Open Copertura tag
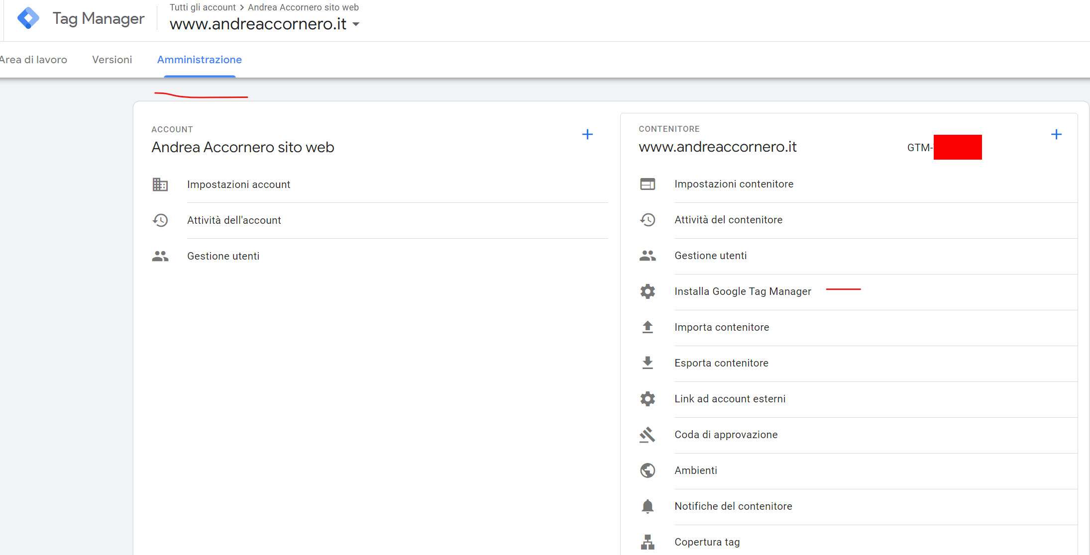The image size is (1090, 555). tap(707, 542)
